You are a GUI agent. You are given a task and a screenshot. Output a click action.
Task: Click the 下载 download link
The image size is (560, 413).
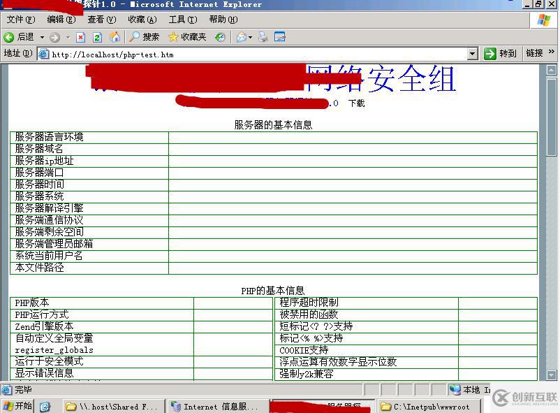tap(356, 103)
